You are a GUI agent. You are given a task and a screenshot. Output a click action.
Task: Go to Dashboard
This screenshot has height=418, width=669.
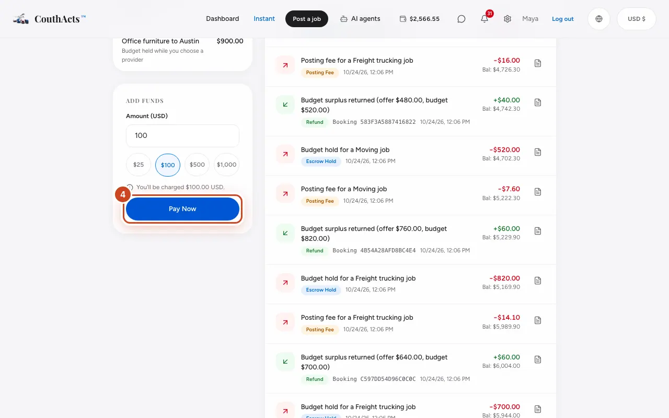(x=223, y=19)
